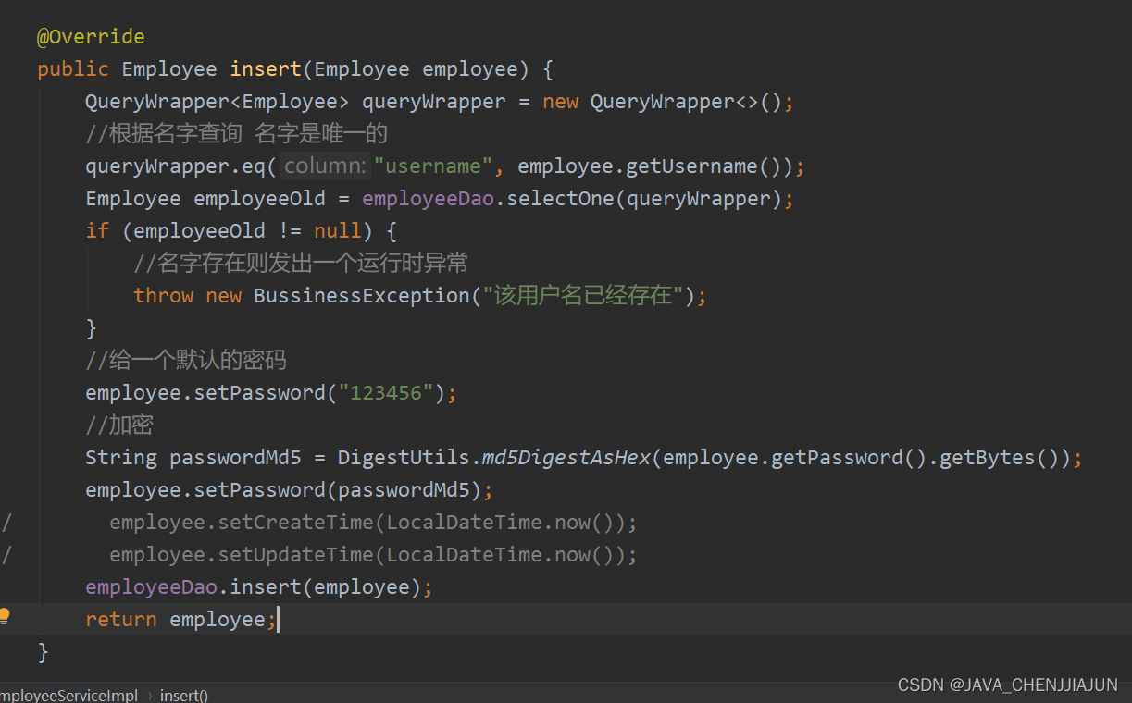Click the BussinessException class name

362,296
